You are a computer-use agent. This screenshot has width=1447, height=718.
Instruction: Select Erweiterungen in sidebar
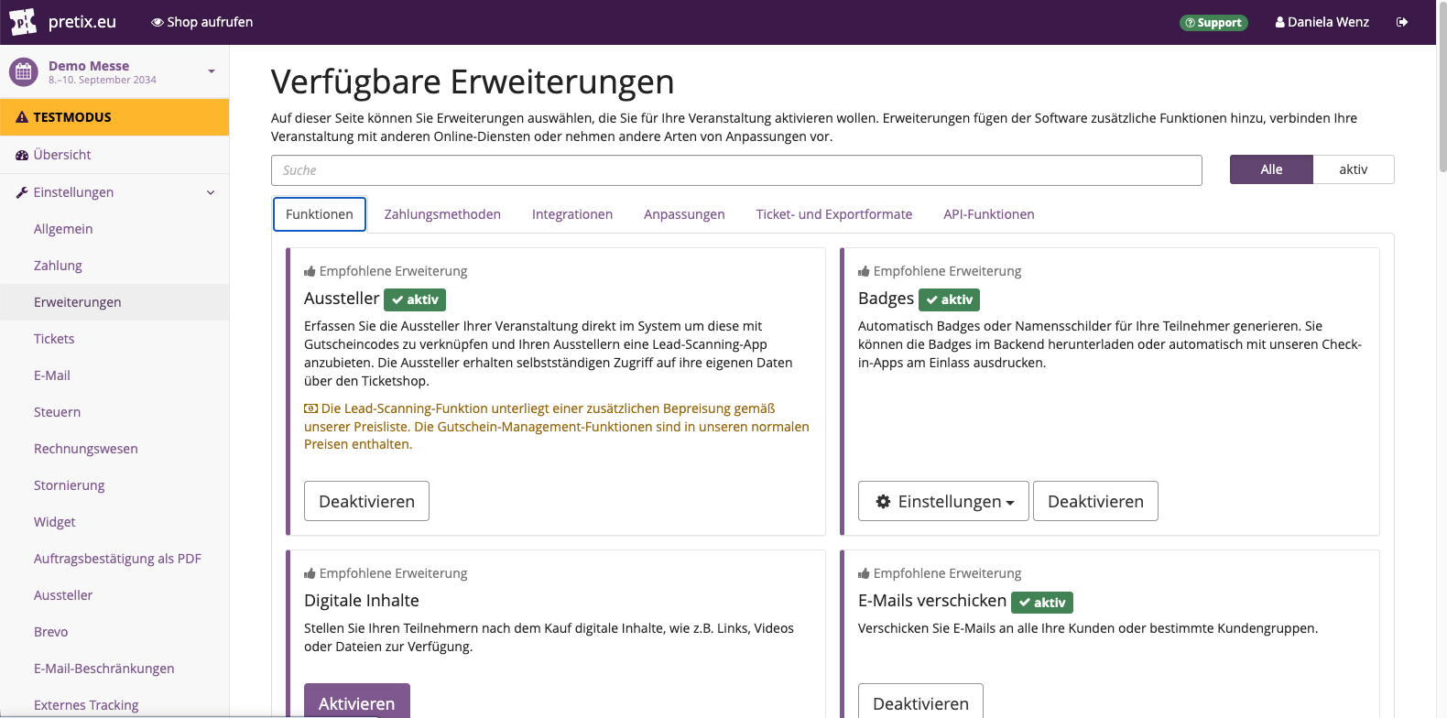[114, 302]
